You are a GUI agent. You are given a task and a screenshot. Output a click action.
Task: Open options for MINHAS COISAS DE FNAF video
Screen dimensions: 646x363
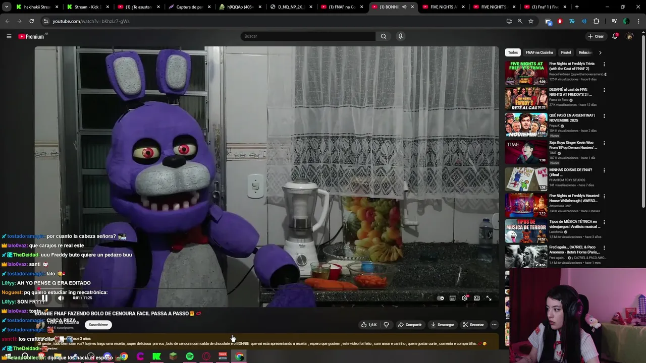[x=604, y=170]
